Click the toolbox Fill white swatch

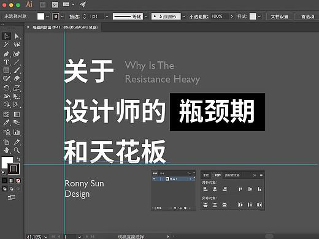(x=6, y=161)
